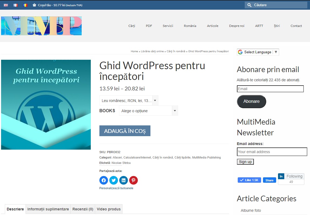Open the Home breadcrumb link
310x215 pixels.
pyautogui.click(x=134, y=51)
